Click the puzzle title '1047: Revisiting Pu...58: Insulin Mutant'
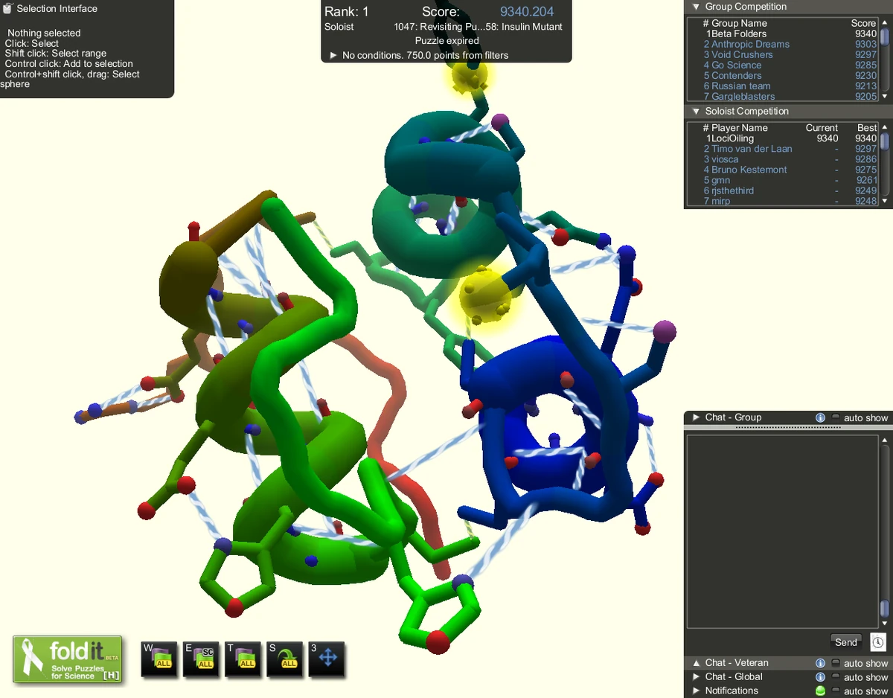893x698 pixels. pos(478,27)
